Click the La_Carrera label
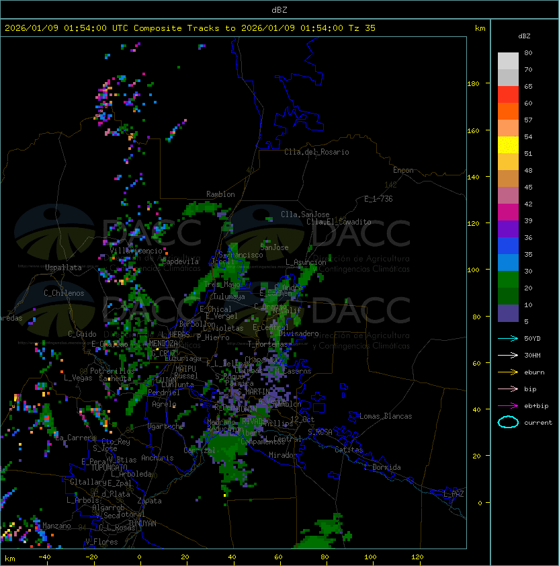The width and height of the screenshot is (559, 566). [x=75, y=438]
